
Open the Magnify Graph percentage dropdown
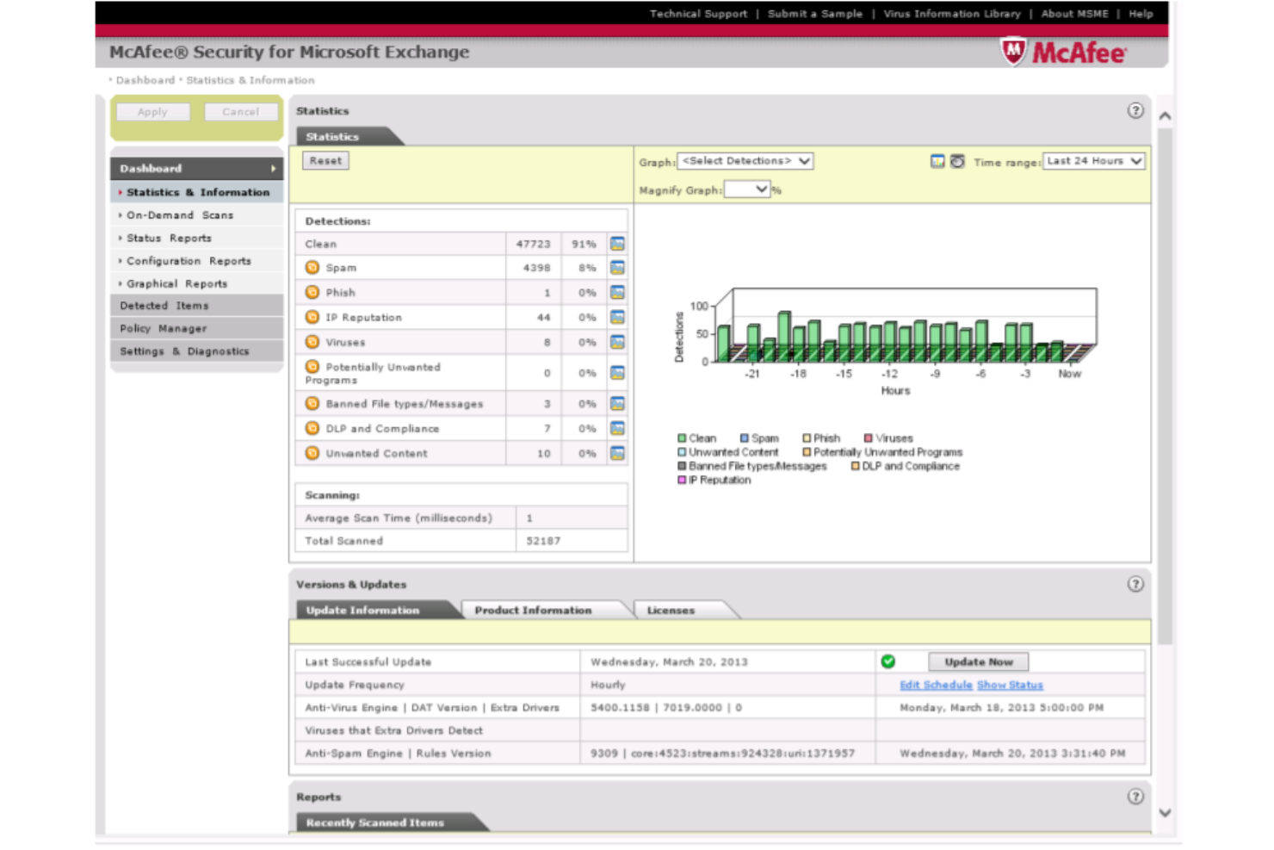pos(747,189)
